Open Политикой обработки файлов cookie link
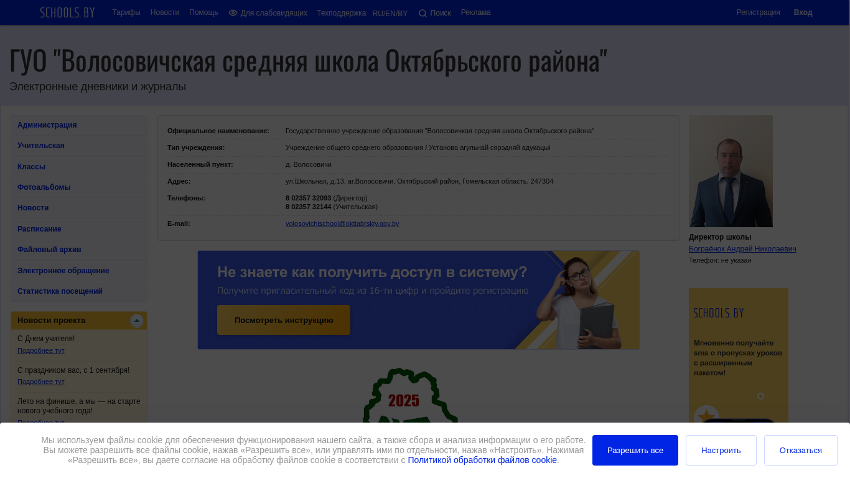Screen dimensions: 850x478 pyautogui.click(x=482, y=460)
